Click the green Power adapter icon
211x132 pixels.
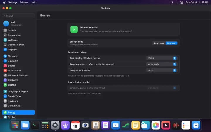[x=74, y=29]
